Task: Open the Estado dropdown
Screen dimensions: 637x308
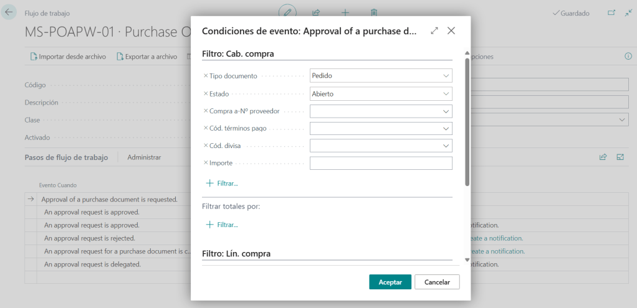Action: pyautogui.click(x=446, y=94)
